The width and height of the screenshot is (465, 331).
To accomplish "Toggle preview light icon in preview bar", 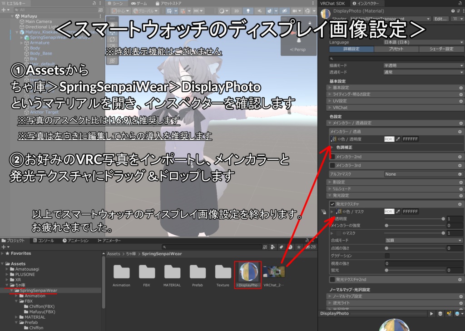I will pyautogui.click(x=449, y=313).
